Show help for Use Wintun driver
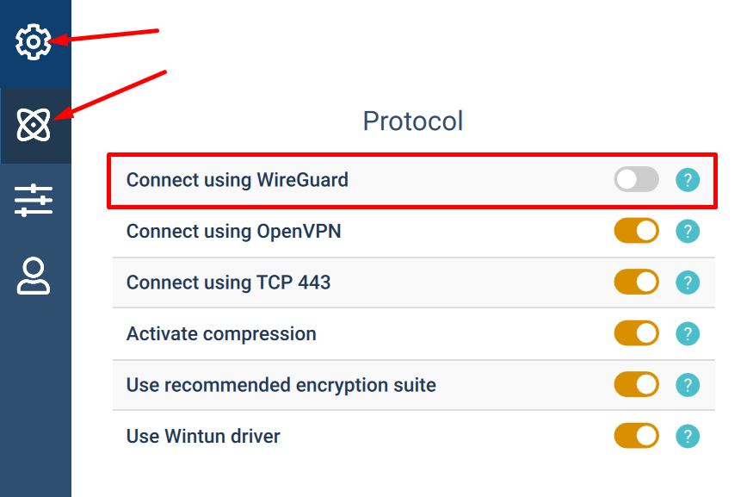747x497 pixels. pos(688,436)
